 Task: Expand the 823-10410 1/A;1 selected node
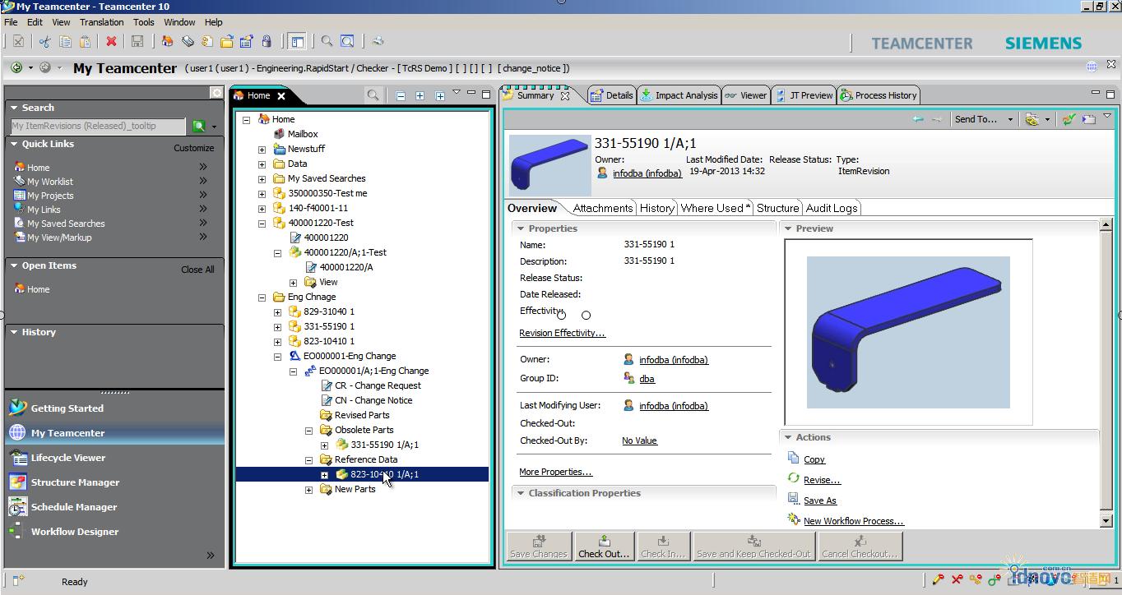pos(325,474)
